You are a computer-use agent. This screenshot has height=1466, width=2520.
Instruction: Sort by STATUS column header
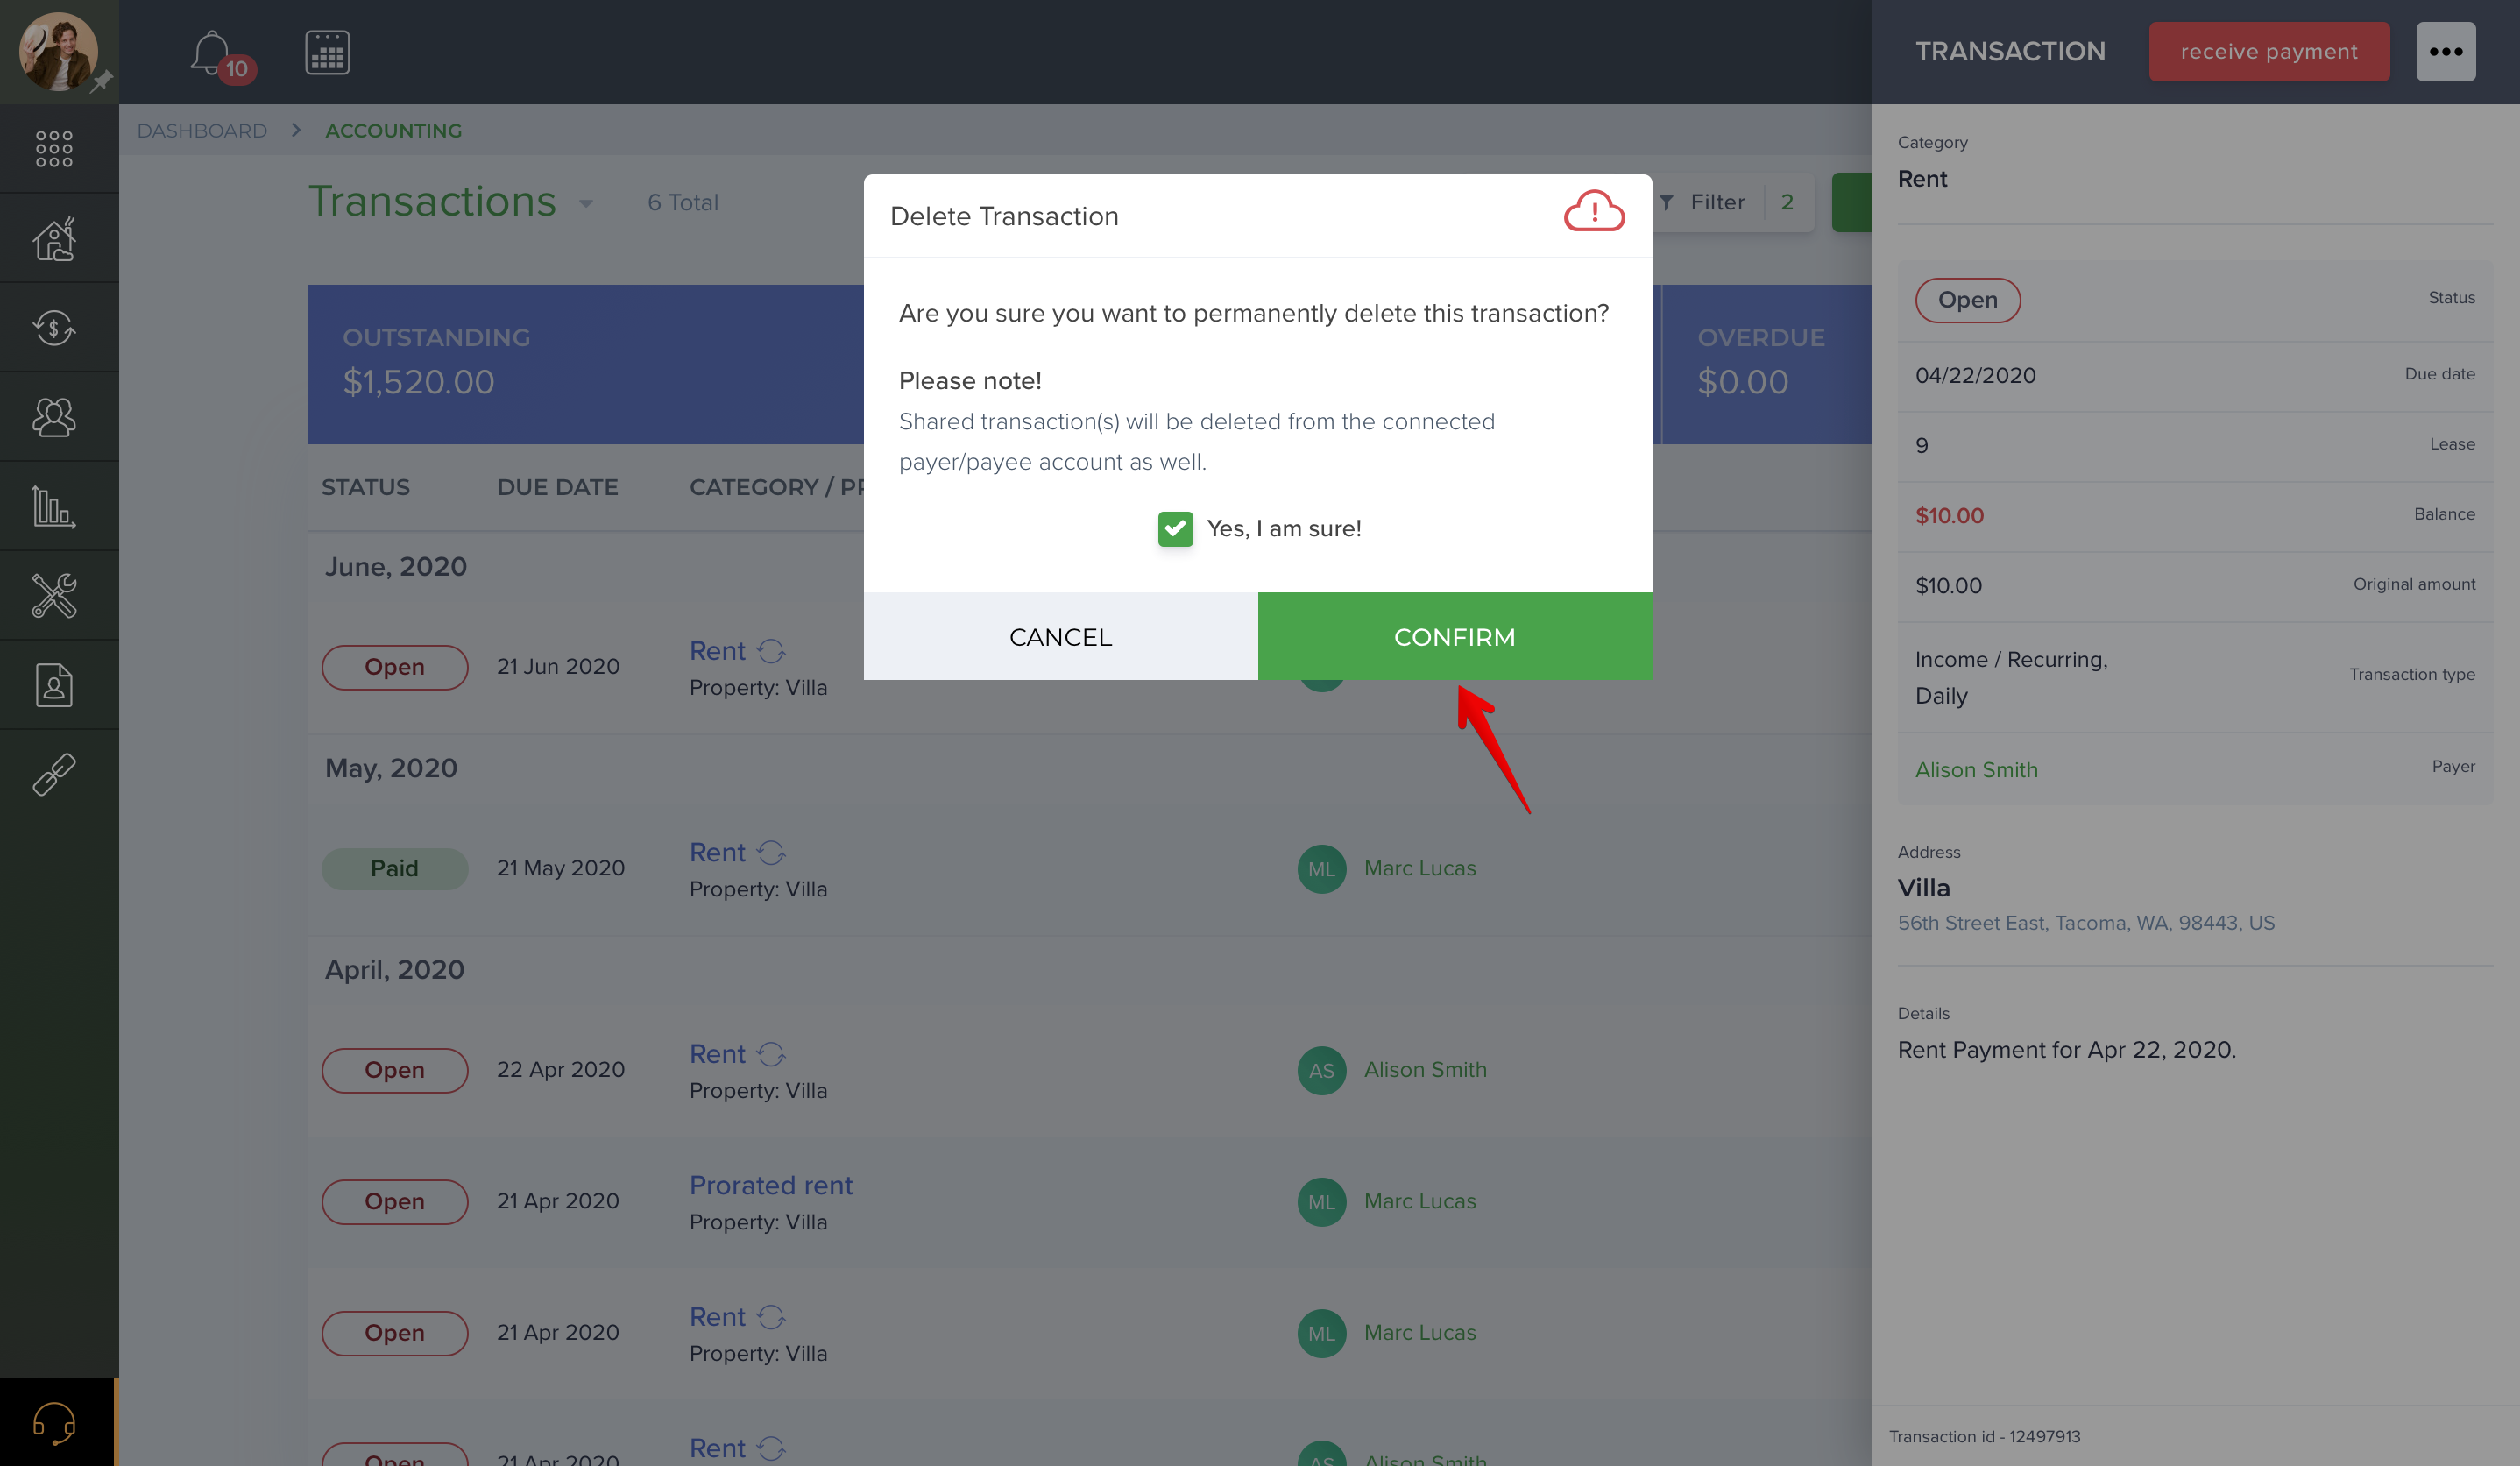[x=365, y=487]
